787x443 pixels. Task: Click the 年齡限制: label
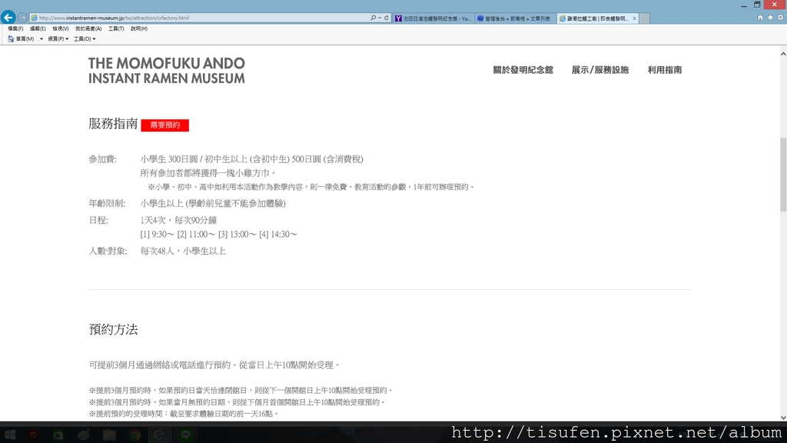107,203
